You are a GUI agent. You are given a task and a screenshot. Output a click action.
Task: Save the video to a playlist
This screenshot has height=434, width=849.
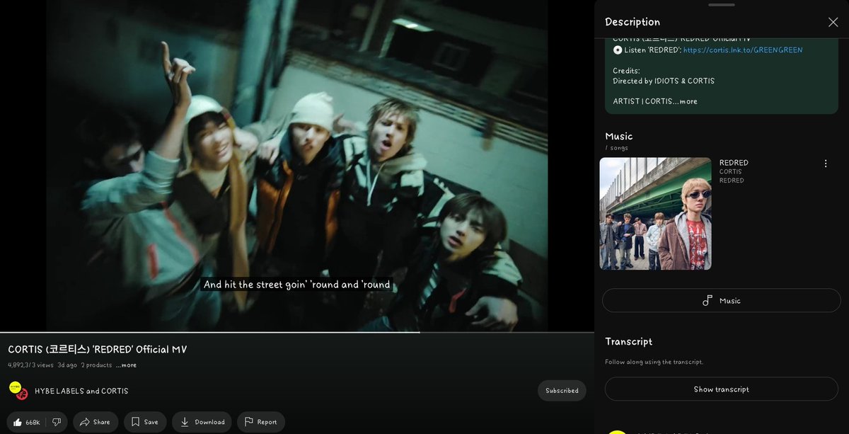coord(145,422)
